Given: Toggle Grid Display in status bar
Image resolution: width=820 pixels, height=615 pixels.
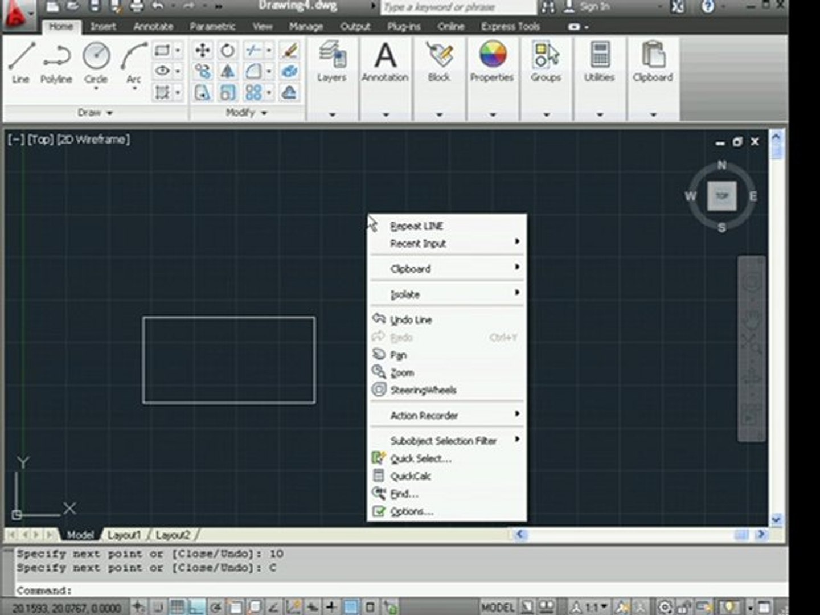Looking at the screenshot, I should coord(178,607).
